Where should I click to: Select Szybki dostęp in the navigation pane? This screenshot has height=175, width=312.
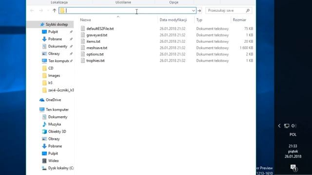point(57,24)
